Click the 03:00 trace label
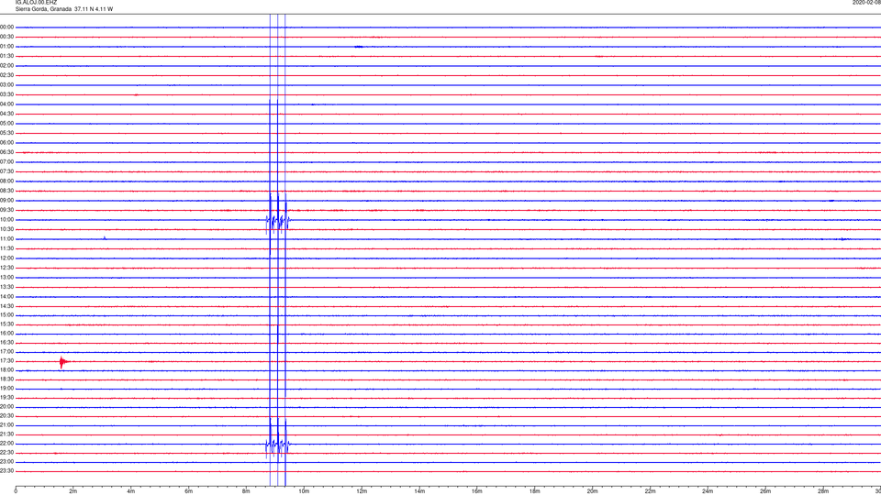 click(x=6, y=84)
